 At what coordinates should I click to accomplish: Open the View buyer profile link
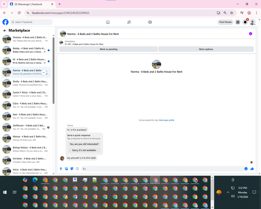167,120
